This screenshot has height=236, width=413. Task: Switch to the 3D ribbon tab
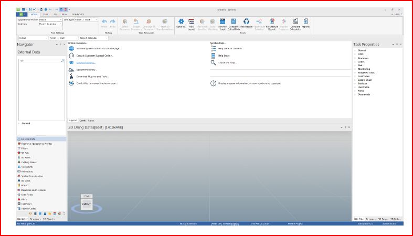[x=55, y=14]
